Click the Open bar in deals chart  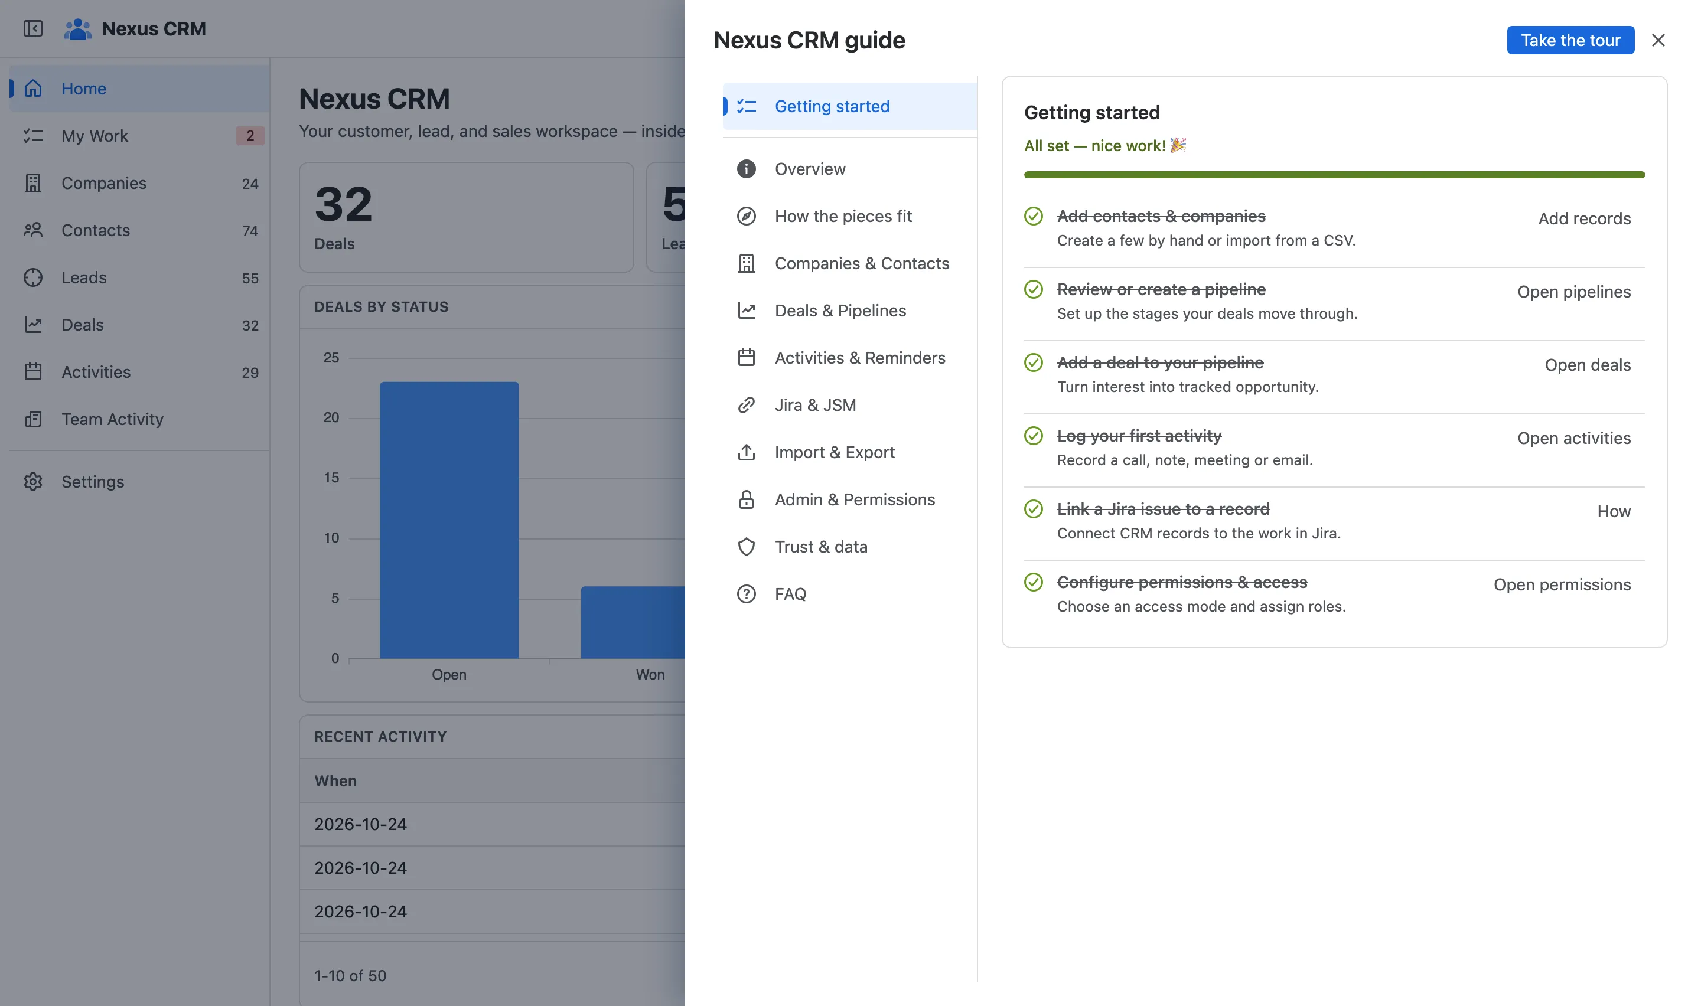449,520
